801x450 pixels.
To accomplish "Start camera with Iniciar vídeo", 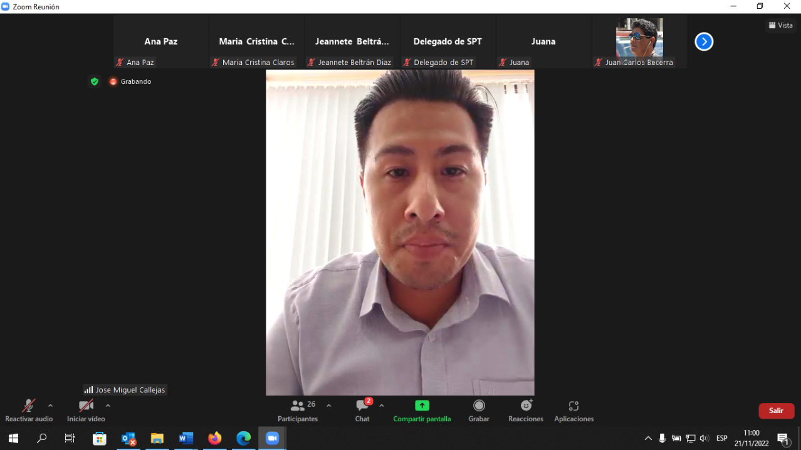I will pyautogui.click(x=86, y=411).
